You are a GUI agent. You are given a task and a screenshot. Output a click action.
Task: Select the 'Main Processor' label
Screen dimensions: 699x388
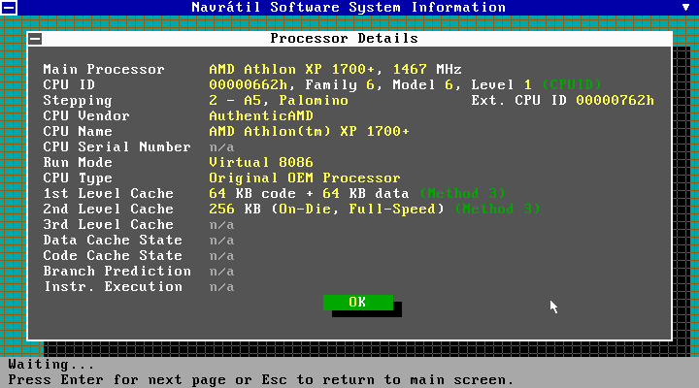[104, 70]
